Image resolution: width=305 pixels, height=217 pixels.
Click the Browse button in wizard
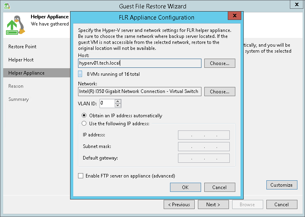(x=247, y=204)
